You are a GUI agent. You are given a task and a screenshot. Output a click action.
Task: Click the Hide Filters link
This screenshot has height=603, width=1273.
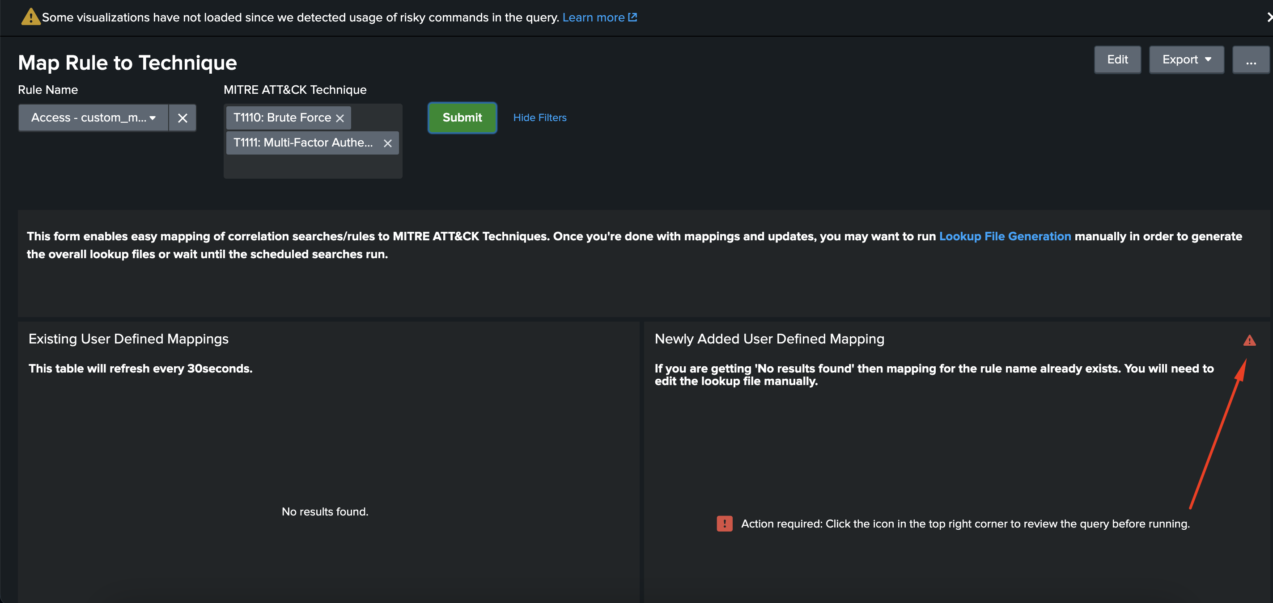539,117
